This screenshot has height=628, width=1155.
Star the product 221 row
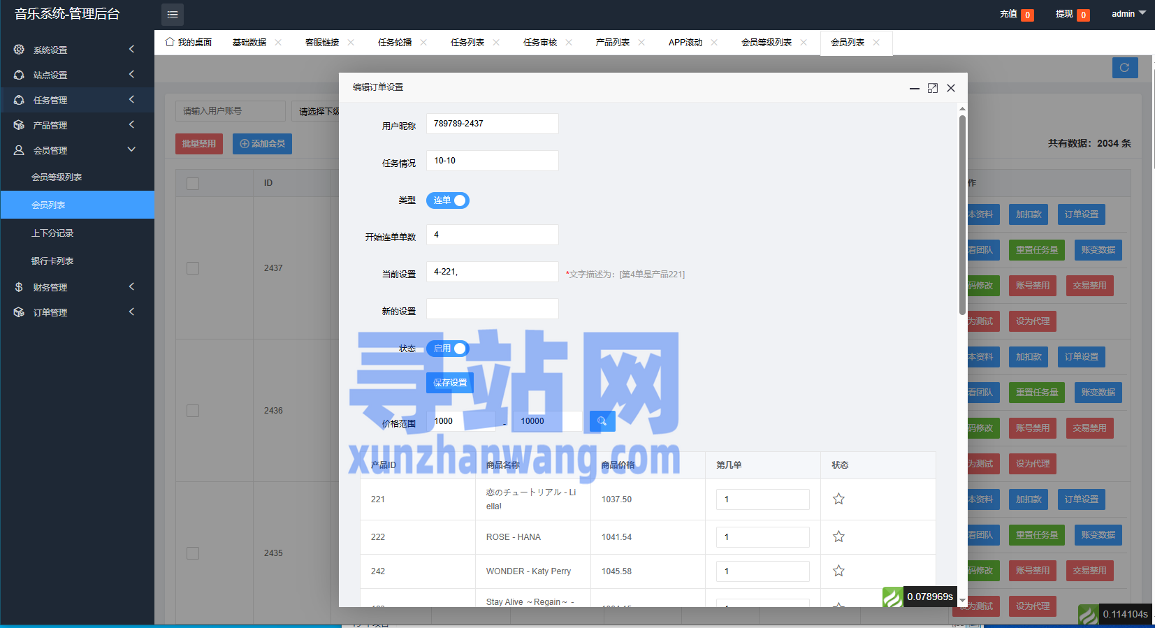pyautogui.click(x=838, y=499)
